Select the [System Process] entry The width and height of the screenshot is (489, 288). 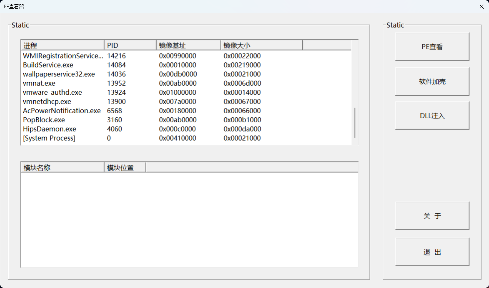coord(49,138)
